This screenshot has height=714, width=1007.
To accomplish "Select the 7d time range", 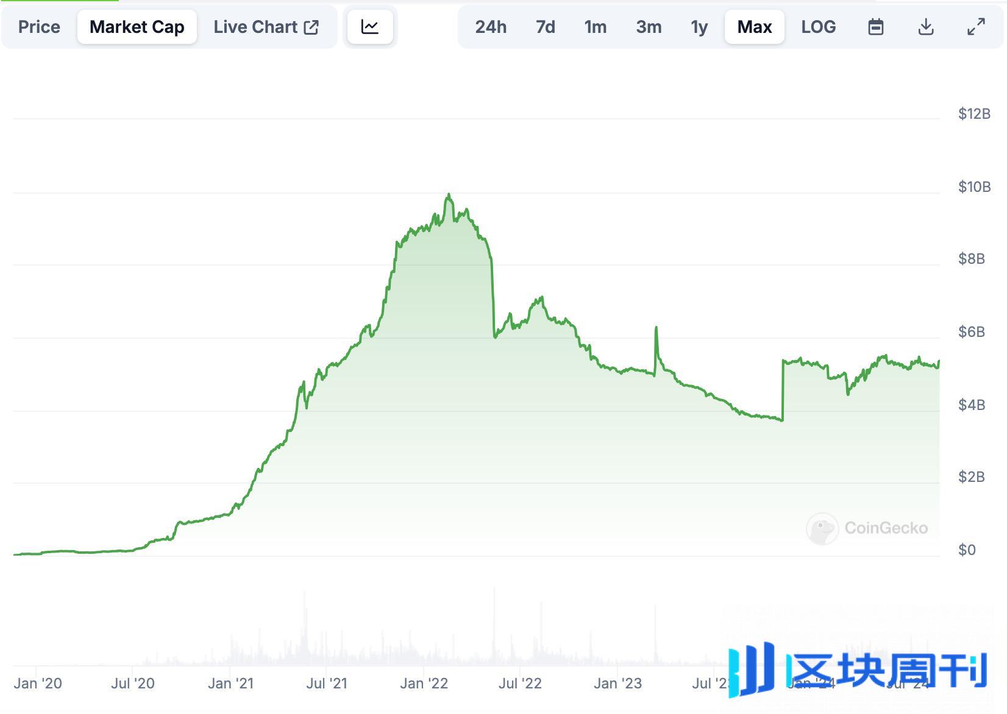I will pyautogui.click(x=546, y=27).
